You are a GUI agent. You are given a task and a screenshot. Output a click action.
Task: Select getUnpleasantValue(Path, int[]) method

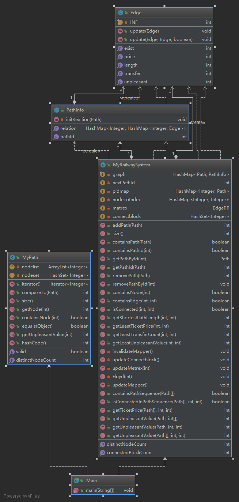(165, 419)
